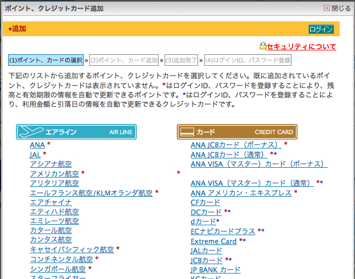Pick キャセイパシフィック航空 link
355x279 pixels.
point(72,249)
